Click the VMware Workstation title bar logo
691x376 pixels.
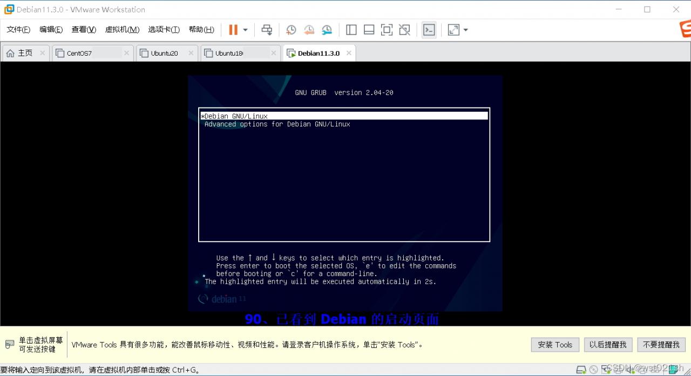[9, 9]
